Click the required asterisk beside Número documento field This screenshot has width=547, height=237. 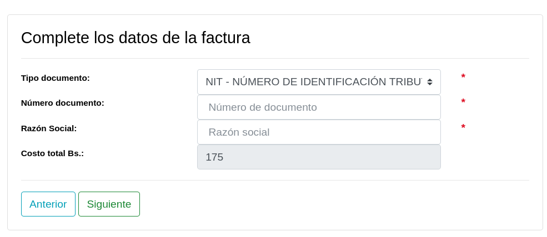point(463,102)
